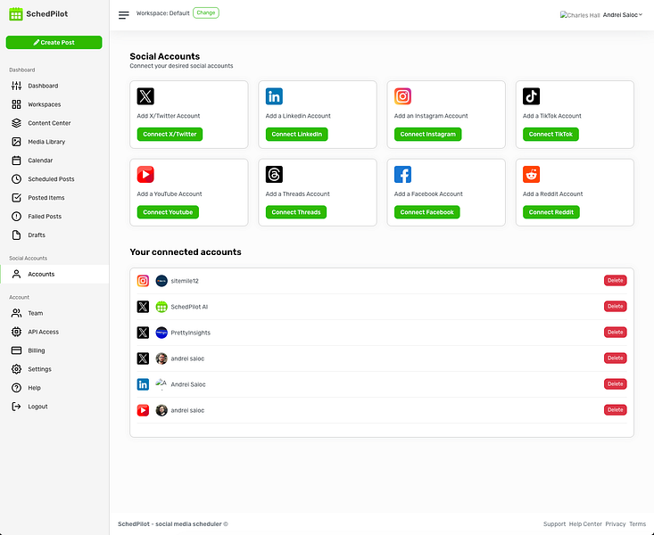Click Connect Threads button
Image resolution: width=654 pixels, height=535 pixels.
(296, 212)
